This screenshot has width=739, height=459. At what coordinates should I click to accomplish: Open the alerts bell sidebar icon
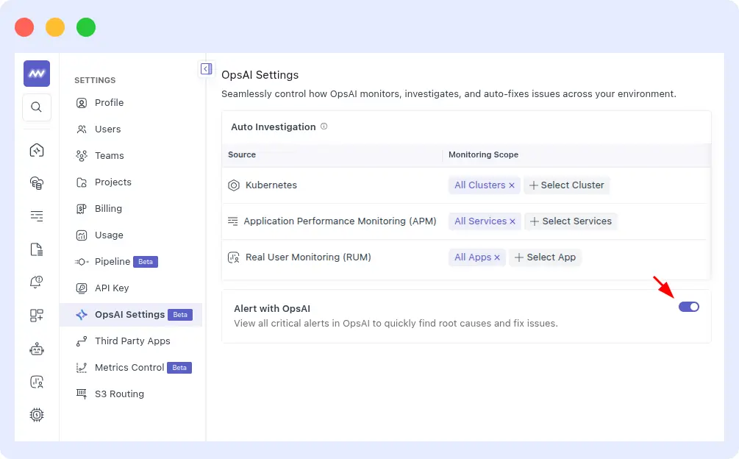tap(37, 282)
